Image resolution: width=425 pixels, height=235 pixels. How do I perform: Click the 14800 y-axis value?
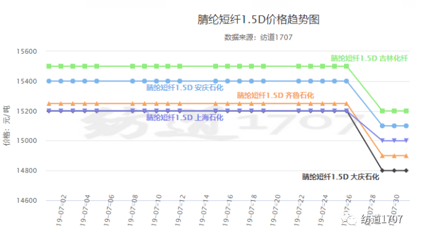tap(27, 171)
